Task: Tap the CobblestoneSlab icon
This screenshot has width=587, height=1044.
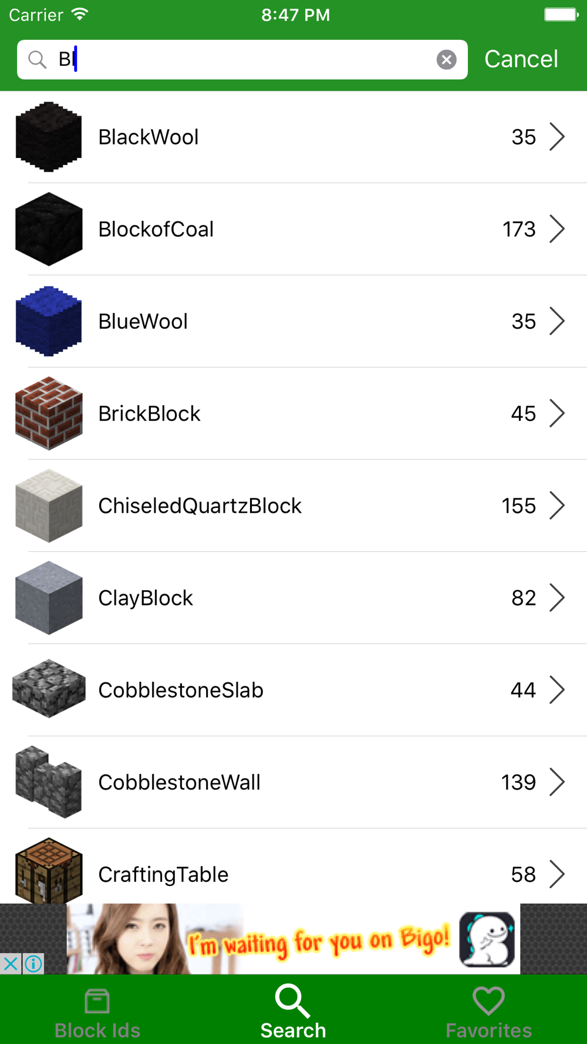Action: pyautogui.click(x=49, y=689)
